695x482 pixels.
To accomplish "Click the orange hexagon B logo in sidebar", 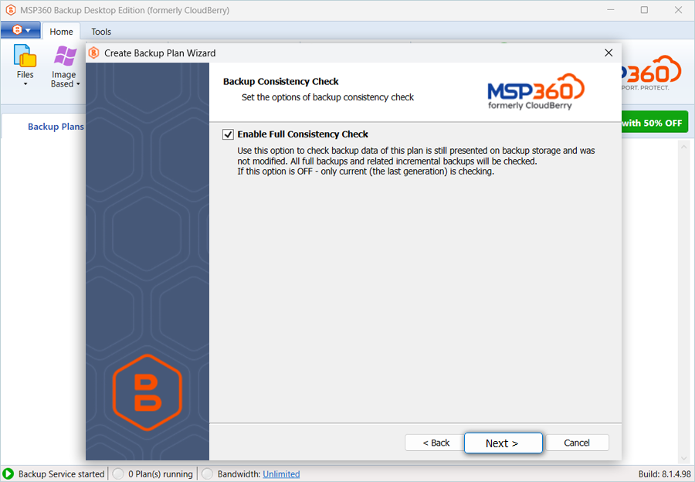I will coord(147,393).
